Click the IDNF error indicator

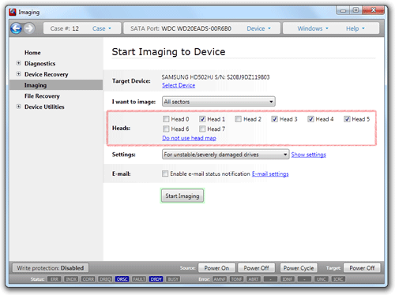coord(288,279)
